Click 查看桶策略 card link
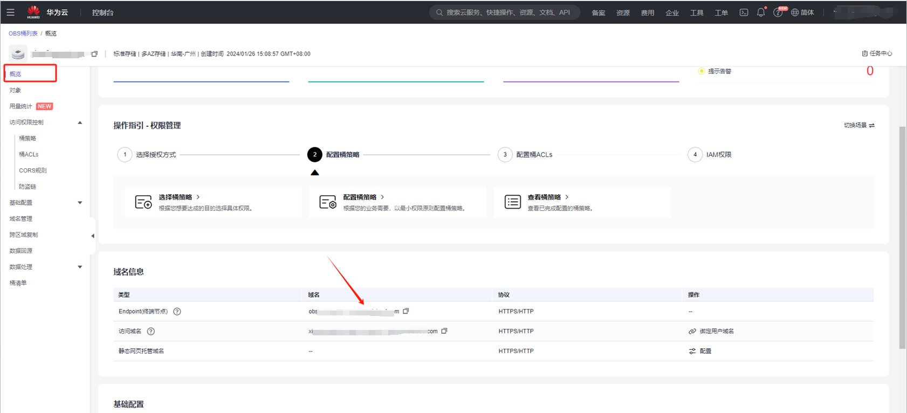This screenshot has height=413, width=907. click(x=544, y=197)
